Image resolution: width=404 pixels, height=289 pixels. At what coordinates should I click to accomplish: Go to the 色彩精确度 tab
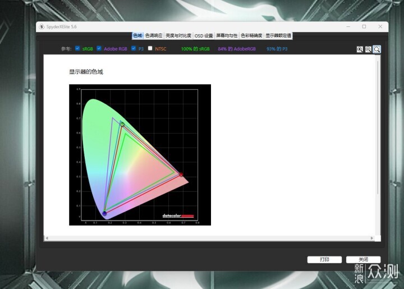251,35
